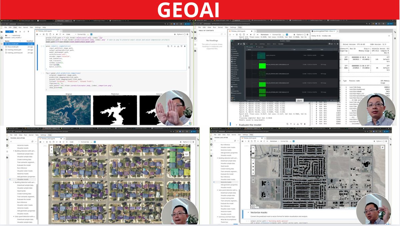The height and width of the screenshot is (226, 400).
Task: Click the Prediction mask image in top-left notebook
Action: [115, 110]
